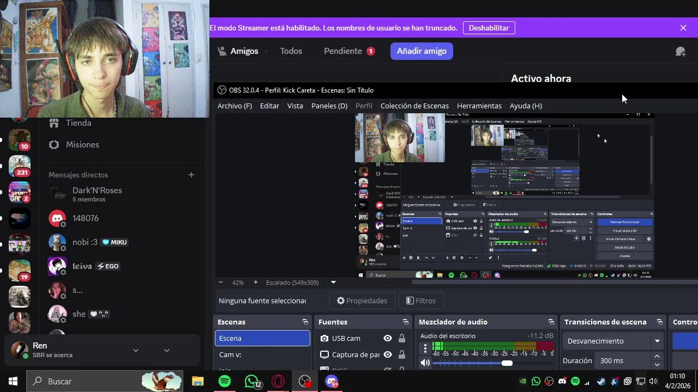Expand first chevron in Ren user panel
Viewport: 698px width, 392px height.
136,350
